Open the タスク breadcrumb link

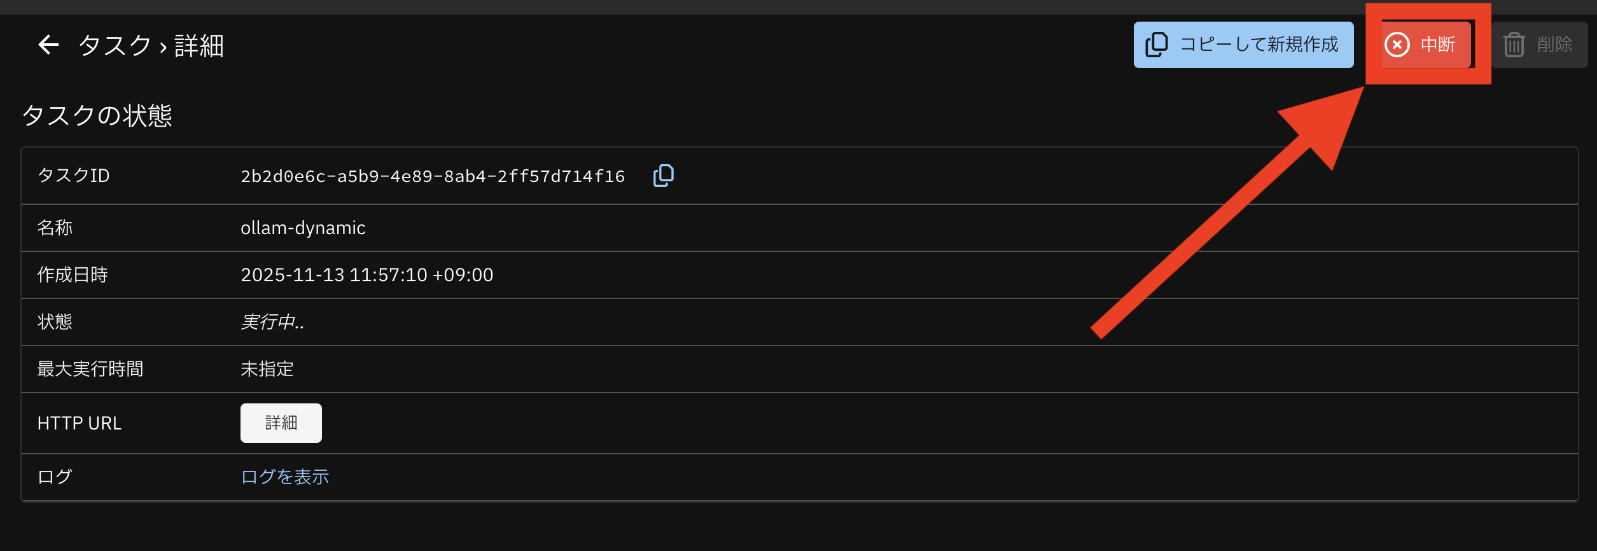115,46
